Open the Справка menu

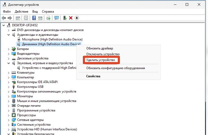[48, 11]
